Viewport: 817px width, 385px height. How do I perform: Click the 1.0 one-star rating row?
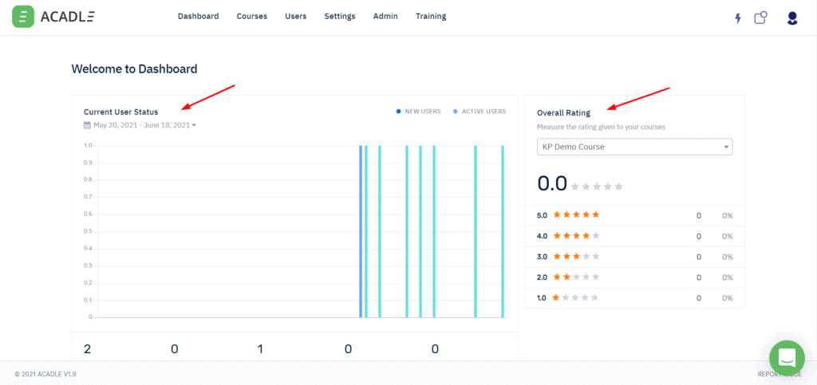coord(634,297)
